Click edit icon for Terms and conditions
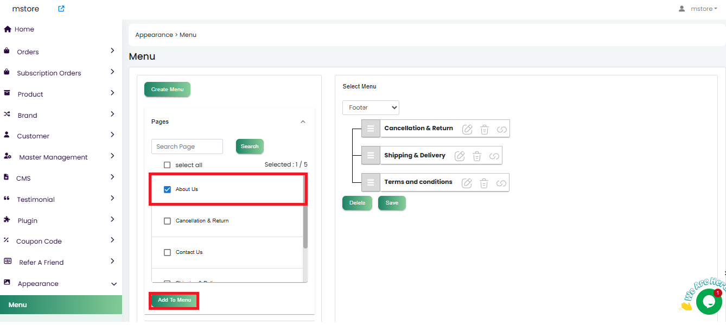The width and height of the screenshot is (726, 325). [x=467, y=183]
